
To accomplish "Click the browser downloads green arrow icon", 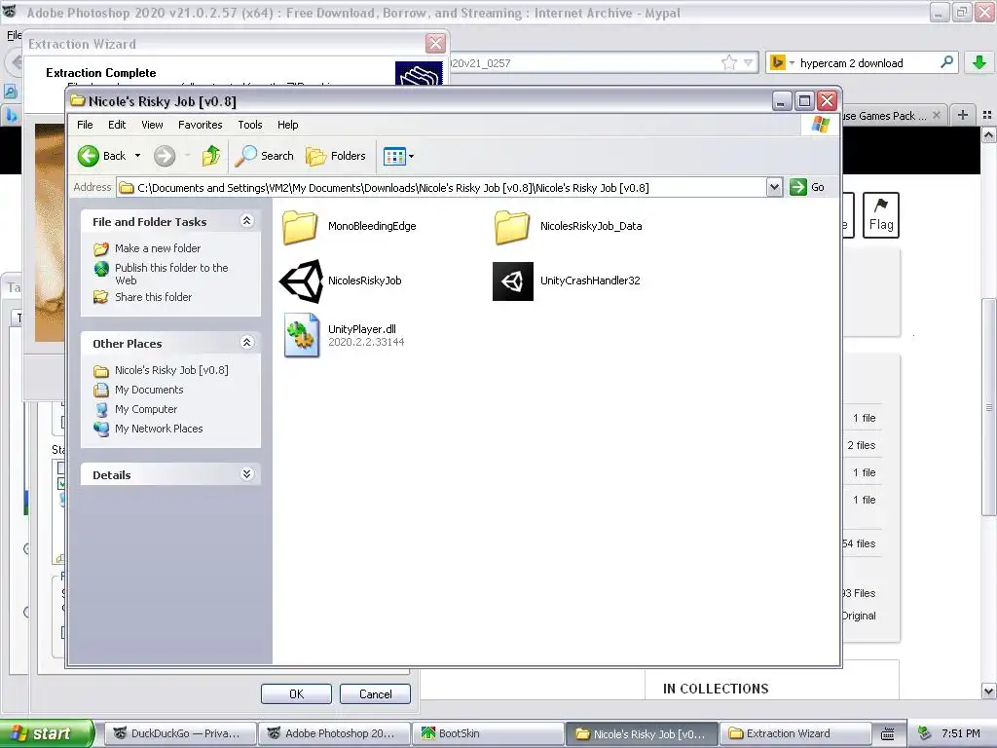I will click(979, 62).
